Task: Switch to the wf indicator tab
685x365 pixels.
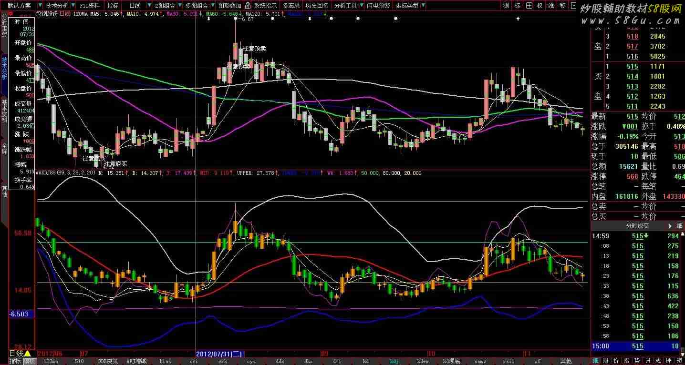Action: click(x=538, y=361)
